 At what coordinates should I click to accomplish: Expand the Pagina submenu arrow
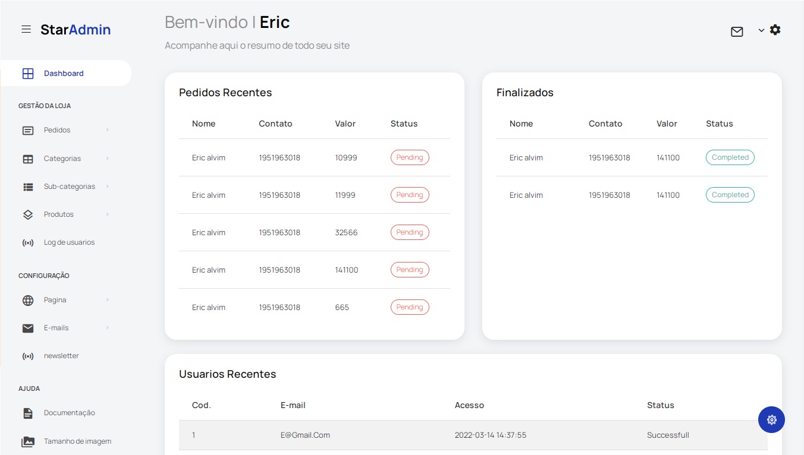[107, 299]
